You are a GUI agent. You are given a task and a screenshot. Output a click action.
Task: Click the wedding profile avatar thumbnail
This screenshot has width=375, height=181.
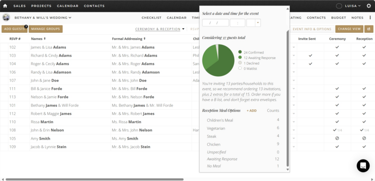point(6,17)
